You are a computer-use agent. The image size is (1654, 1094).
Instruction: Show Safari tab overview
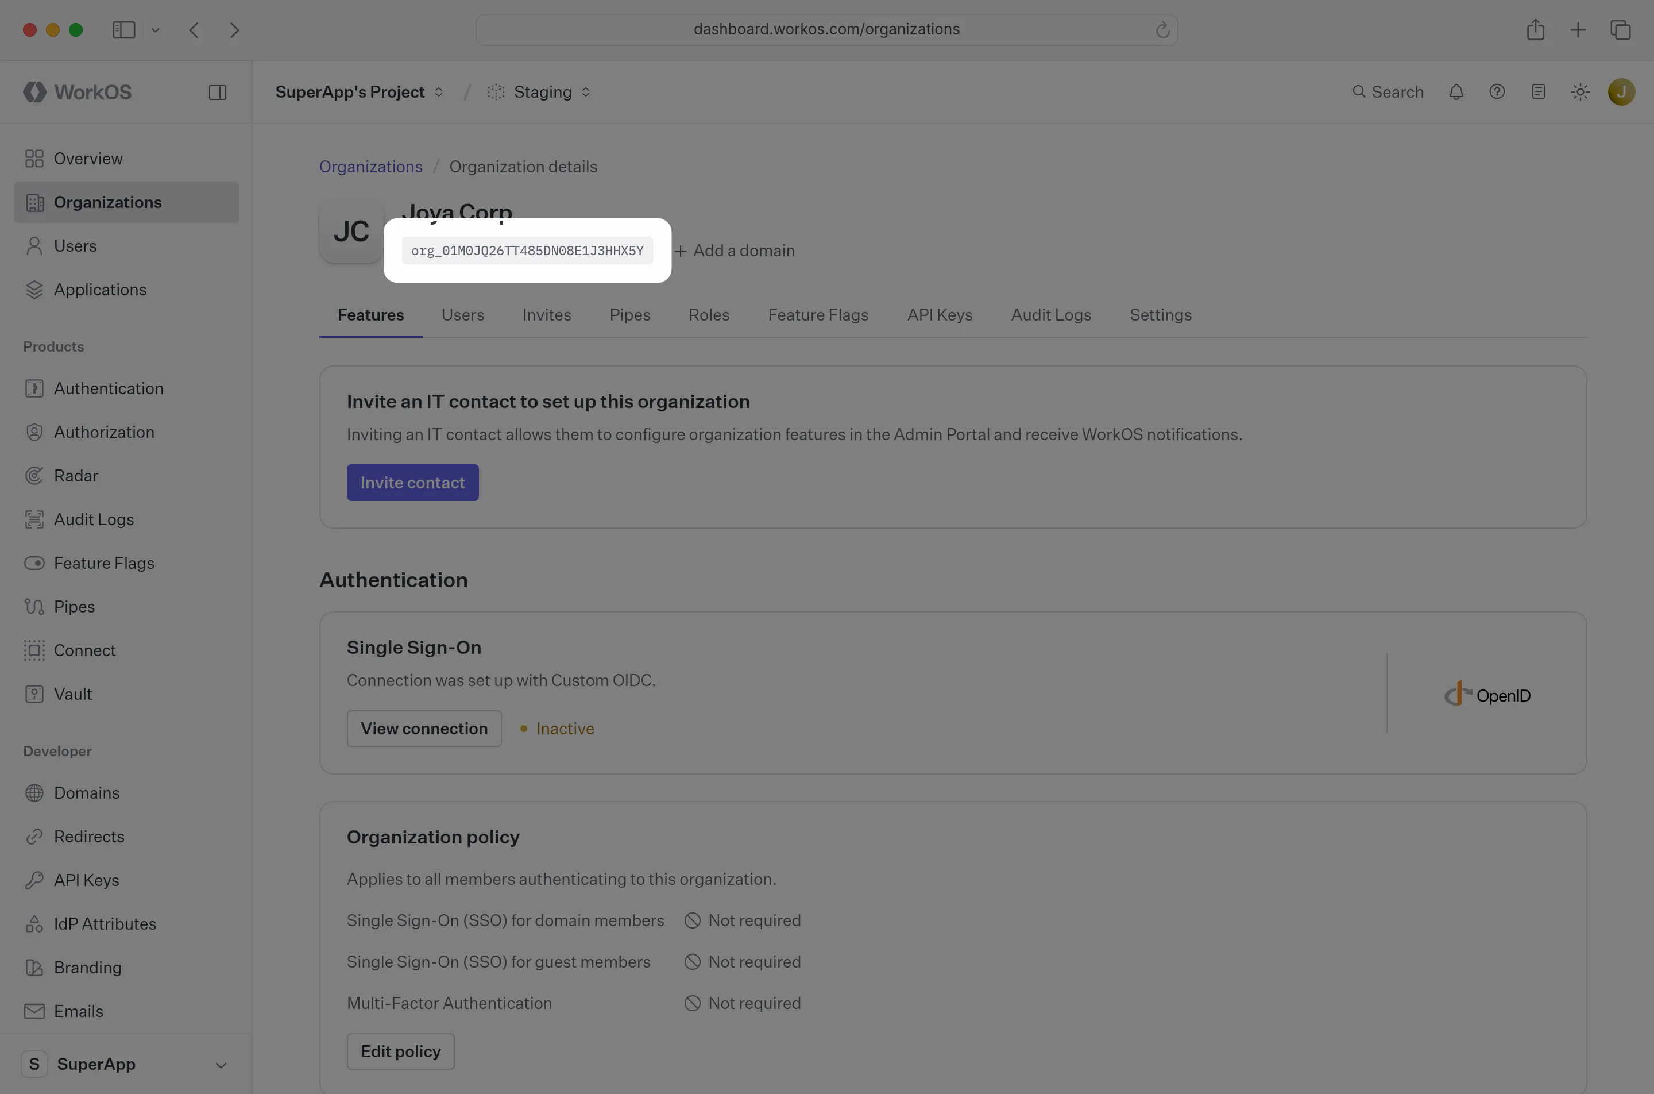1621,30
